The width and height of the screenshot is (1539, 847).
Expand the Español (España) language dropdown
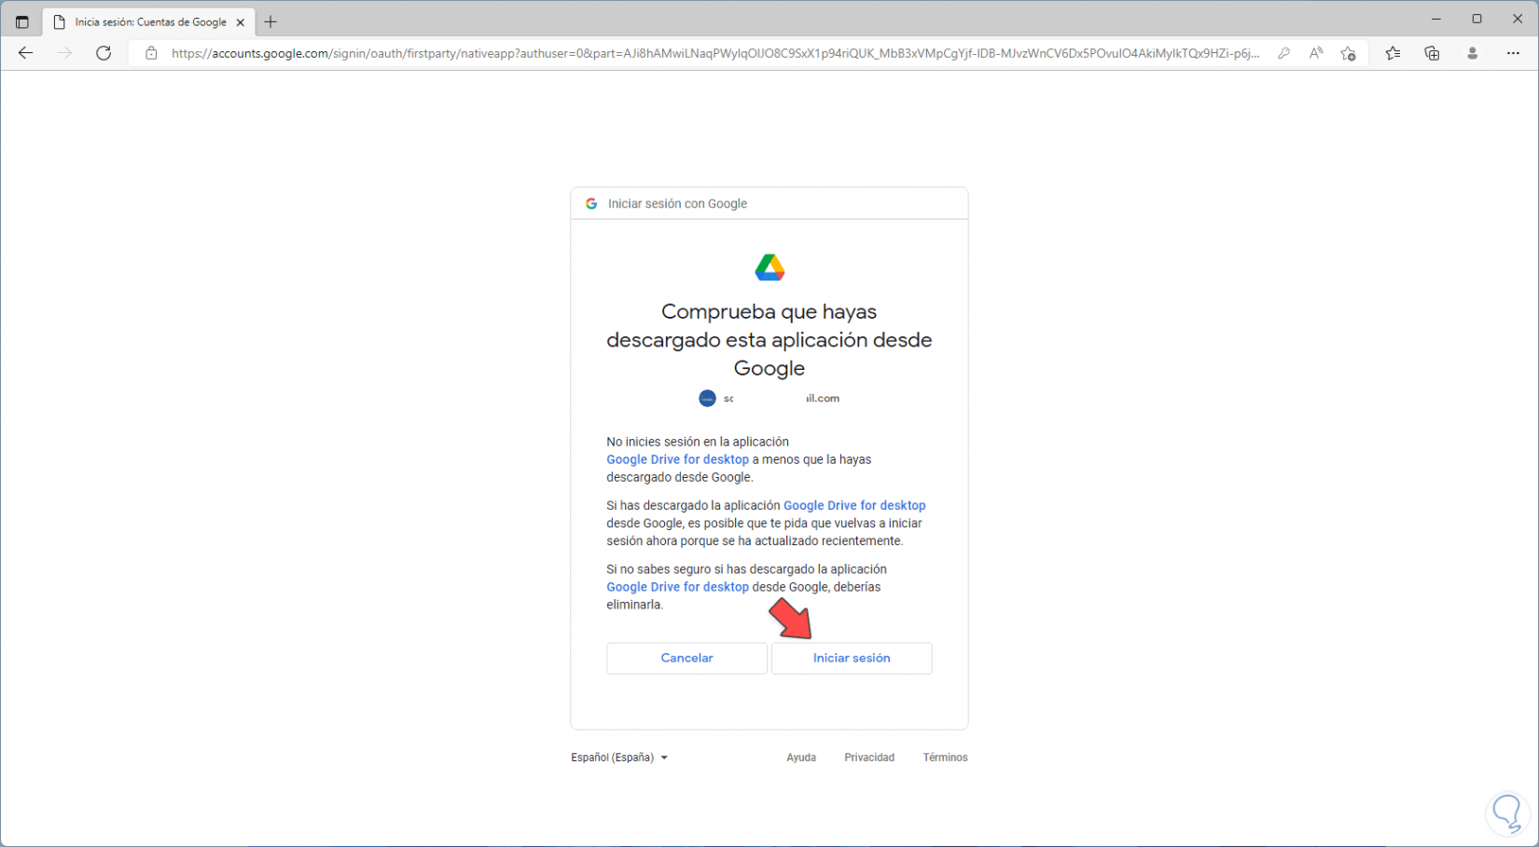point(619,758)
